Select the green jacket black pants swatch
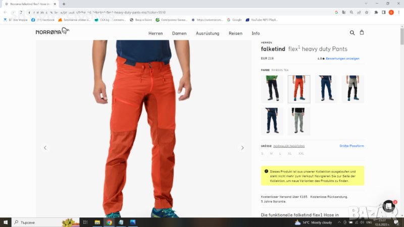Viewport: 404px width, 227px height. coord(272,89)
